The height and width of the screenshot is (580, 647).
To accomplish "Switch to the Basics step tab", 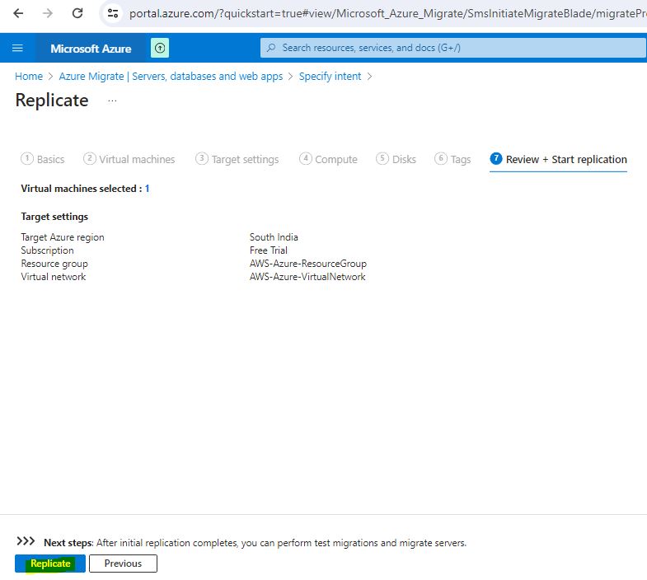I will coord(43,159).
